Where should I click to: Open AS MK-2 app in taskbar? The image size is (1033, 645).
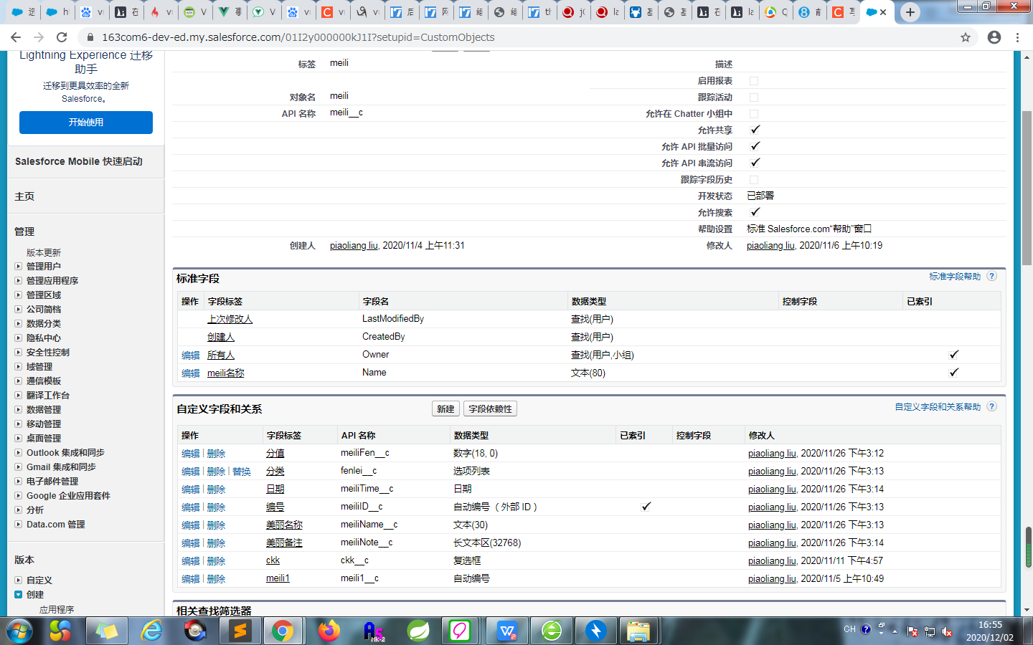374,631
